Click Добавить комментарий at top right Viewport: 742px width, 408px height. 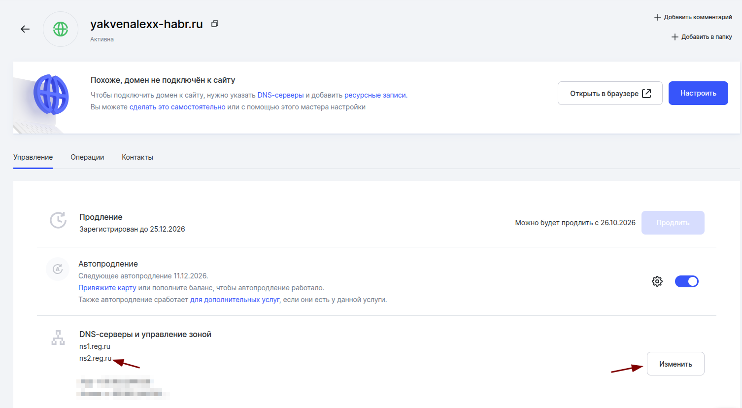tap(693, 17)
